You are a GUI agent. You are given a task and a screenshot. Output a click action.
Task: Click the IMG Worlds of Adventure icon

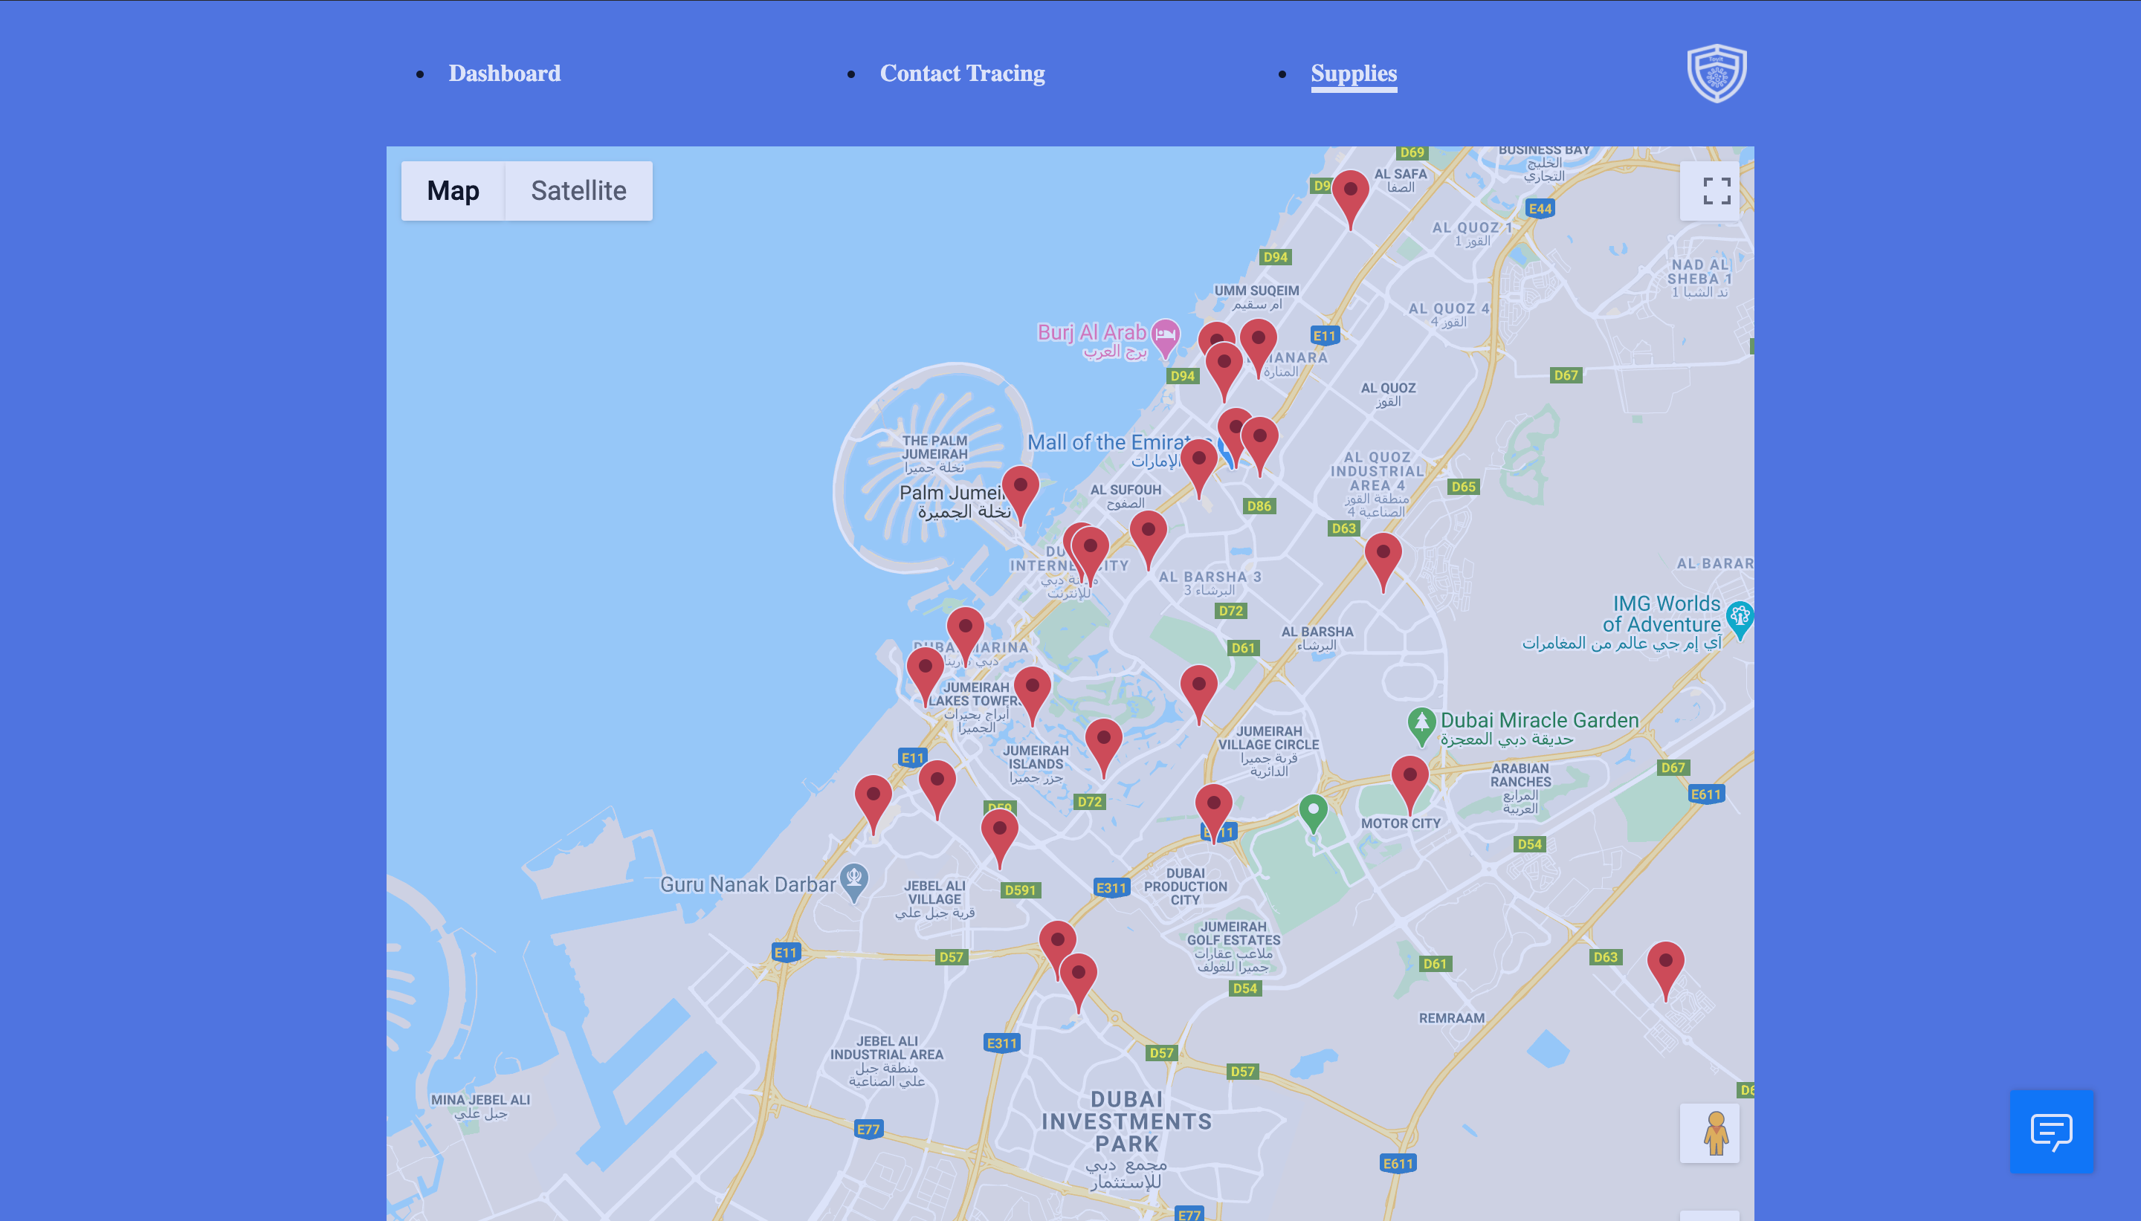coord(1740,618)
